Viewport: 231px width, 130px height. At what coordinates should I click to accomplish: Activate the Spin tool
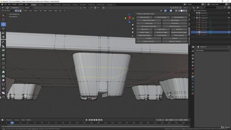tap(3, 76)
